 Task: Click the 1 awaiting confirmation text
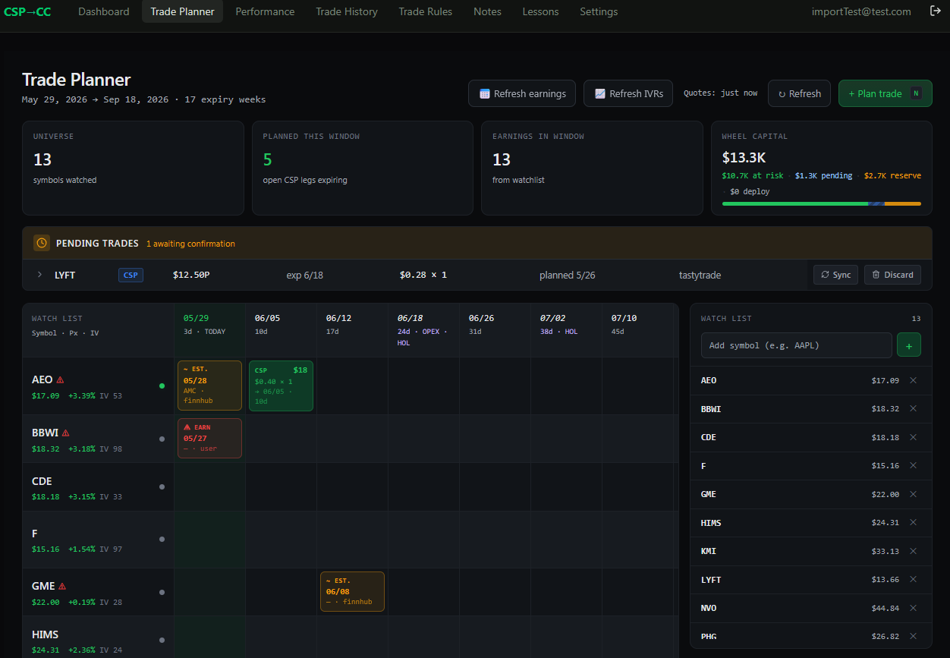tap(190, 244)
